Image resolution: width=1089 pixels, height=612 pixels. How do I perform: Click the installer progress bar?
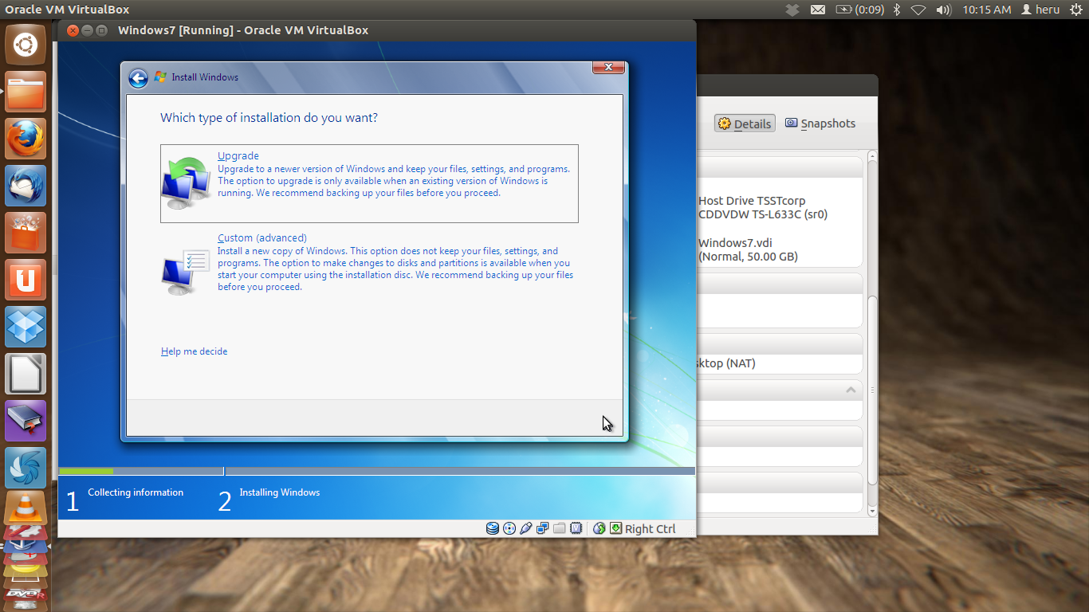coord(377,471)
